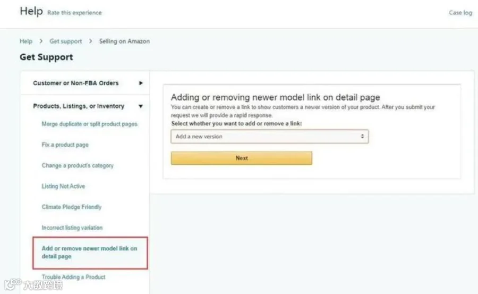
Task: Click arrow beside Customer or Non-FBA Orders
Action: [141, 83]
